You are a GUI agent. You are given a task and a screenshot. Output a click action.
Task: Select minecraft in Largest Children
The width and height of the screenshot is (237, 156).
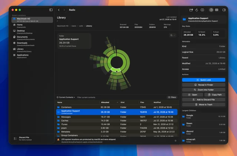click(204, 140)
